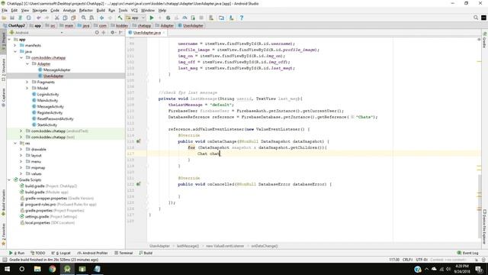Screen dimensions: 488x275
Task: Open the VCS menu
Action: click(x=134, y=10)
